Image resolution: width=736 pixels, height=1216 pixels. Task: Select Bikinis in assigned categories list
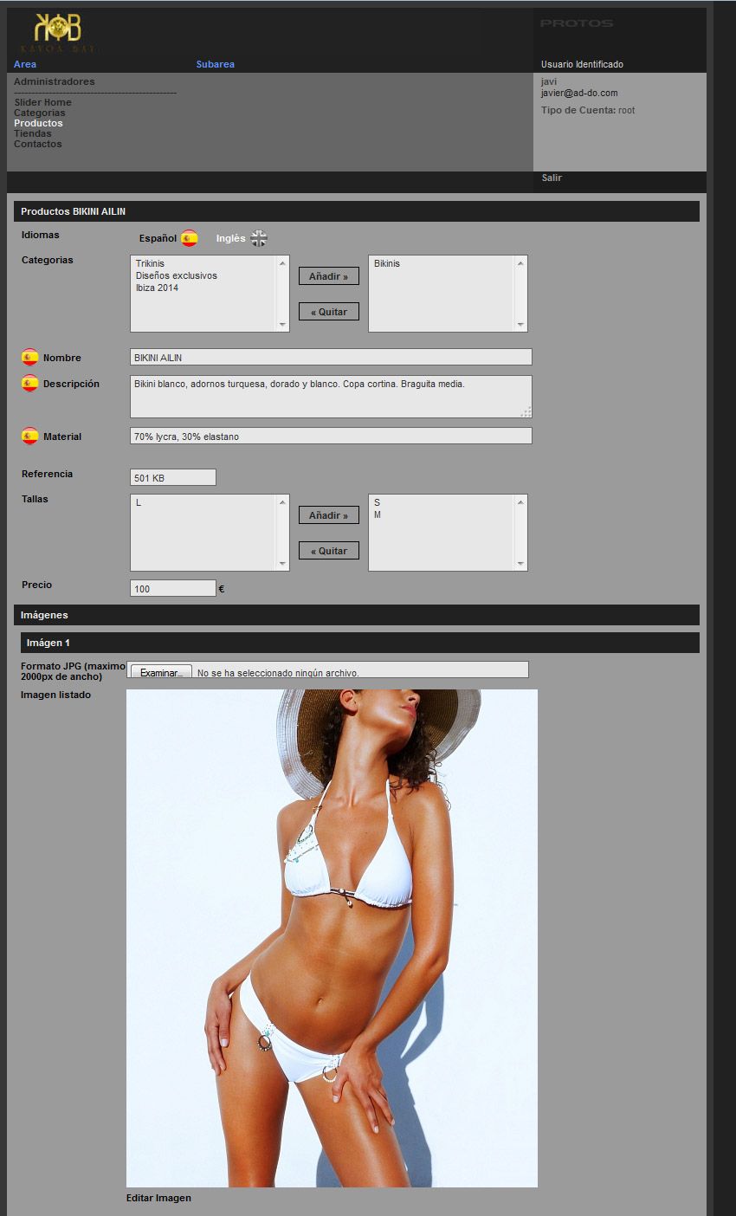(x=387, y=263)
